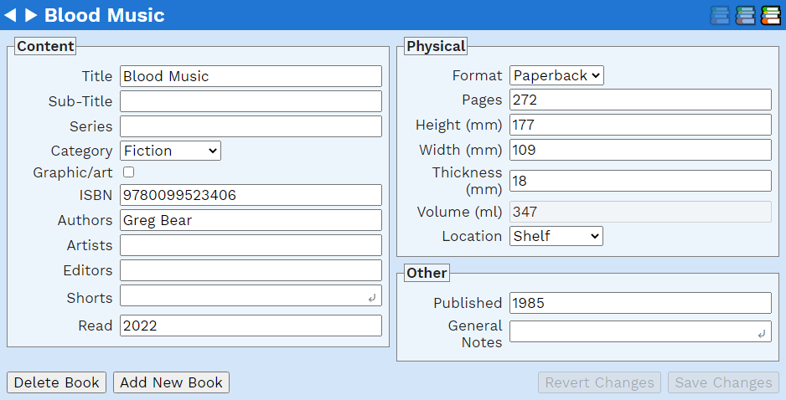Focus the ISBN input field
The width and height of the screenshot is (786, 400).
(x=251, y=195)
